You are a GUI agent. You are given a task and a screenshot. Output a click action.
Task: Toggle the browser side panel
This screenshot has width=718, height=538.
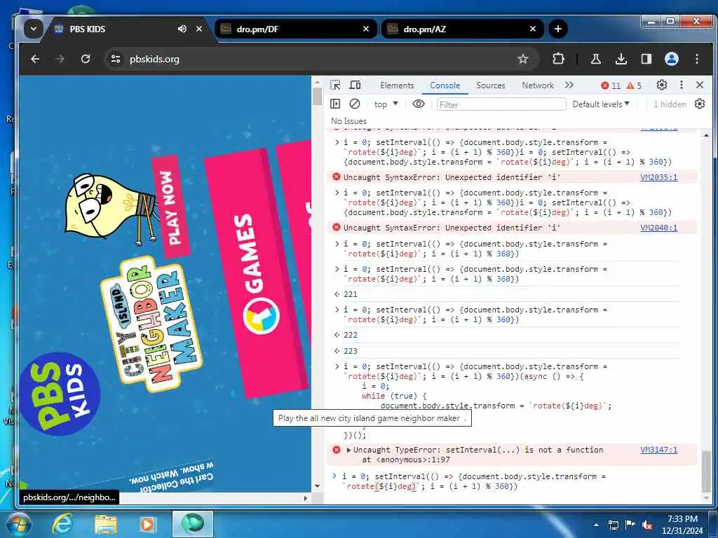tap(646, 59)
